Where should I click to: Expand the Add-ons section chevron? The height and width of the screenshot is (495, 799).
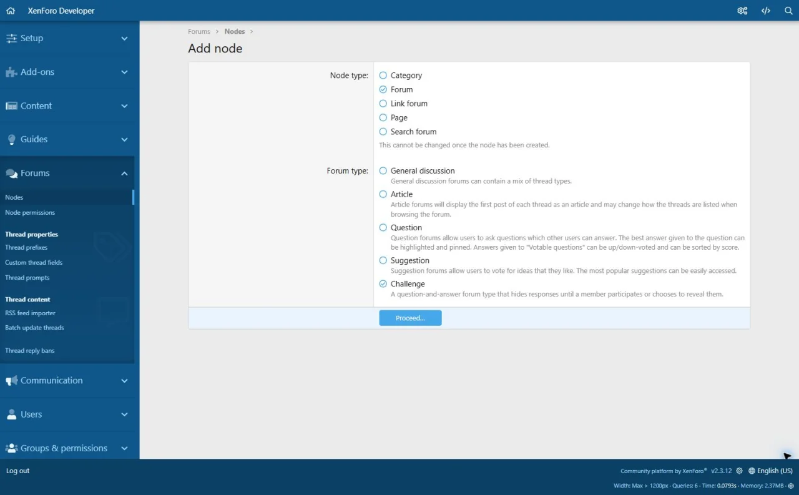point(124,72)
